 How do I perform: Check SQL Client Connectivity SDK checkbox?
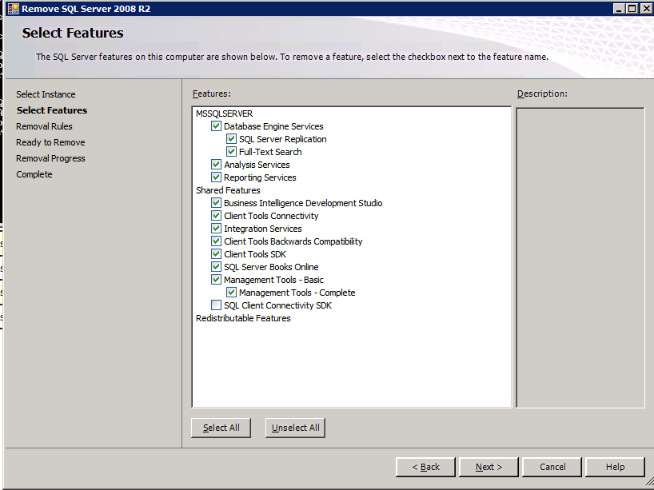click(216, 305)
